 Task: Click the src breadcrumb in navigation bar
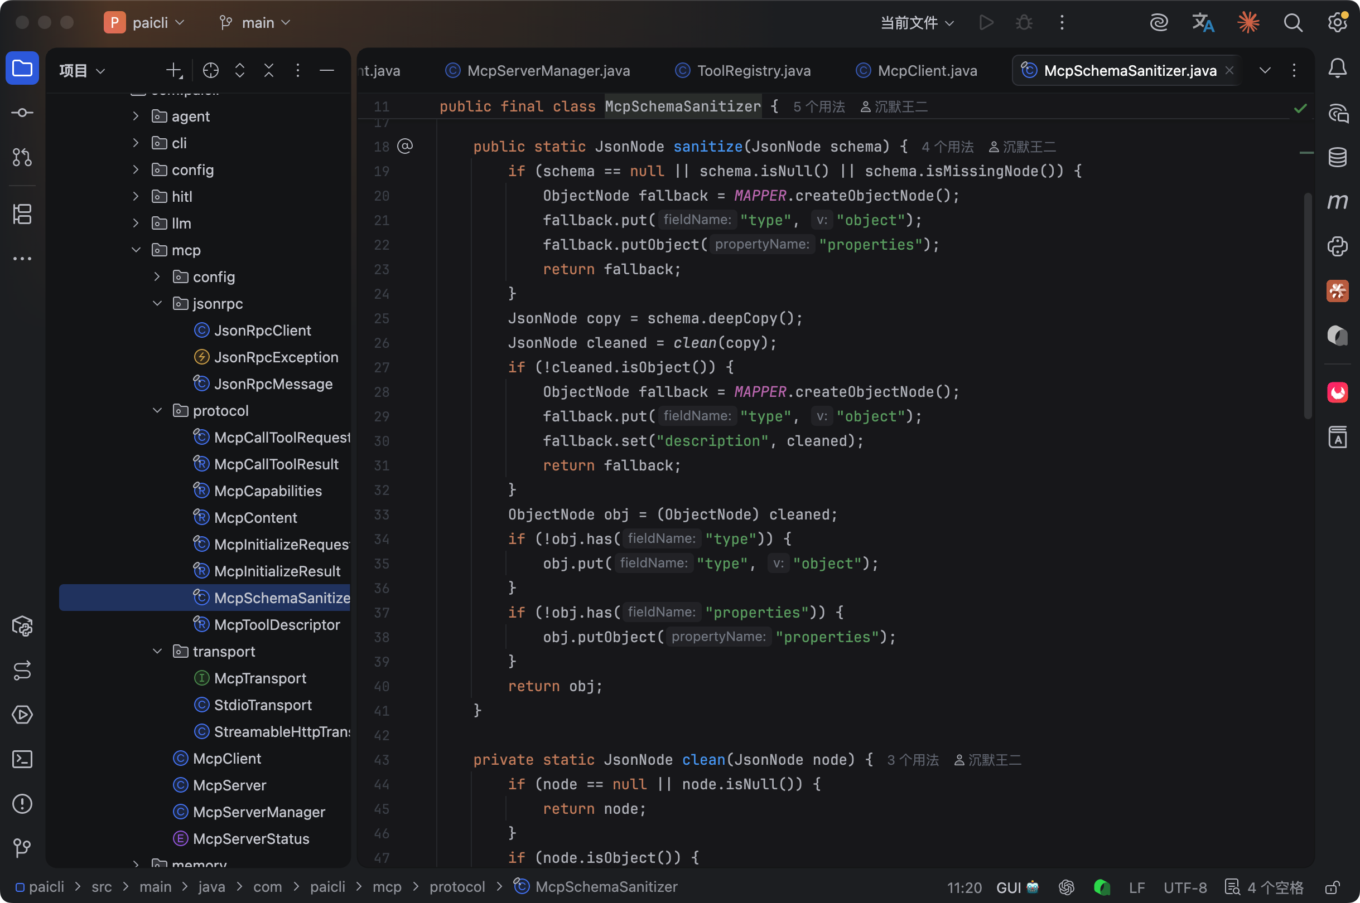pos(102,887)
